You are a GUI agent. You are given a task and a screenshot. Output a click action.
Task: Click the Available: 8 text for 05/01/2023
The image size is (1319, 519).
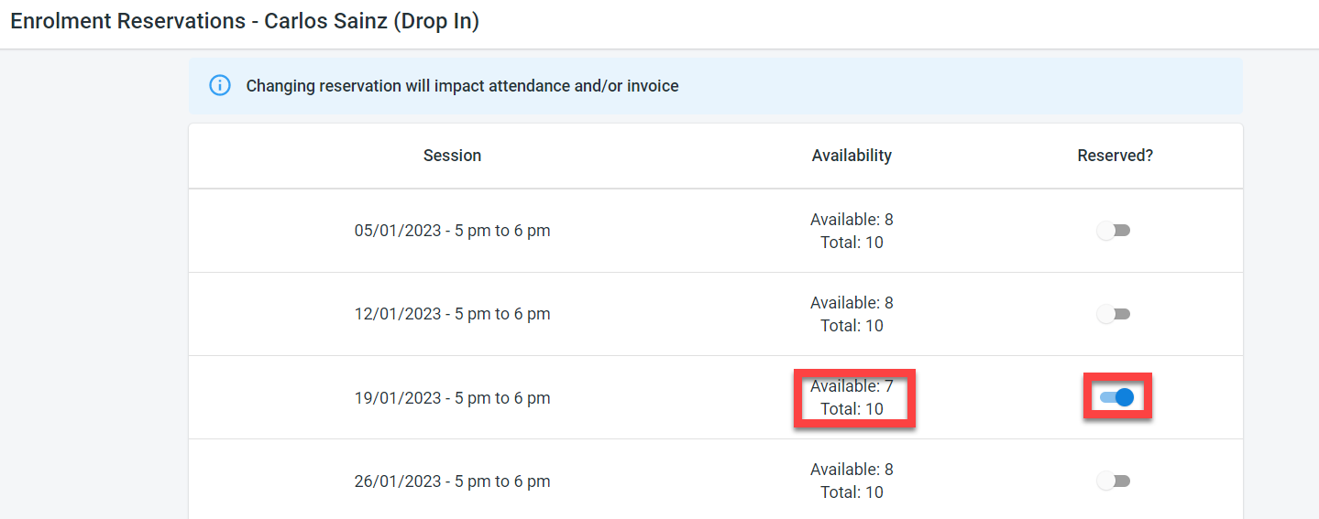coord(852,220)
